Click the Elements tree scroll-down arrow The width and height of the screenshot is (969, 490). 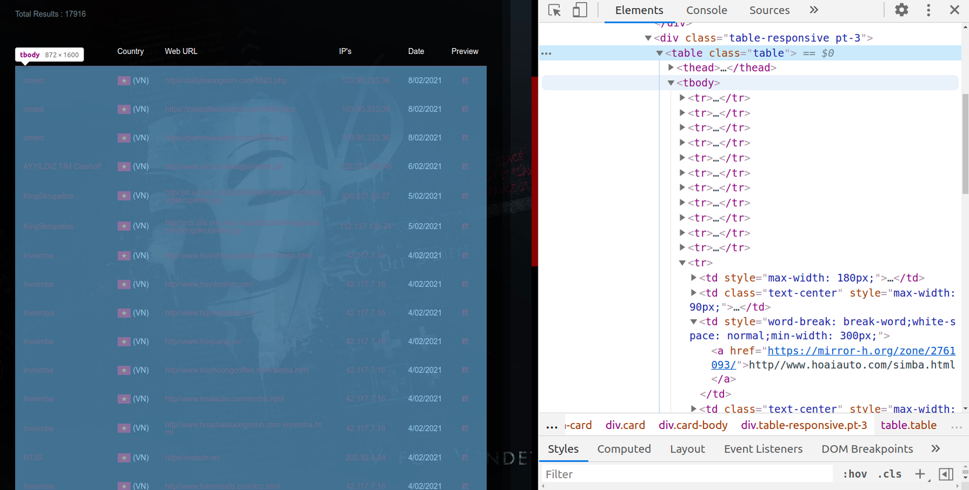click(x=965, y=408)
